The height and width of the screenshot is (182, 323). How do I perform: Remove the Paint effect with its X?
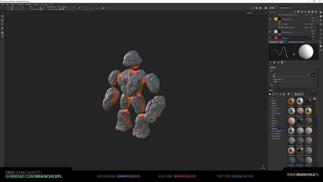(x=315, y=24)
